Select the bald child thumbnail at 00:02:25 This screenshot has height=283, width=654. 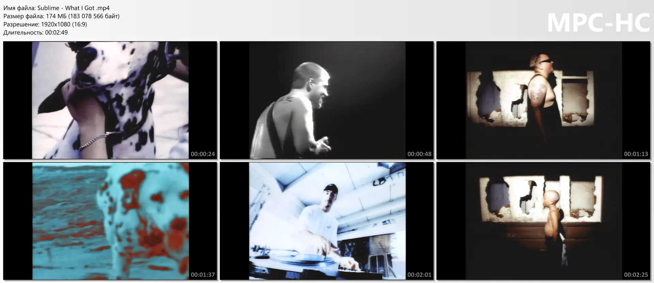543,221
